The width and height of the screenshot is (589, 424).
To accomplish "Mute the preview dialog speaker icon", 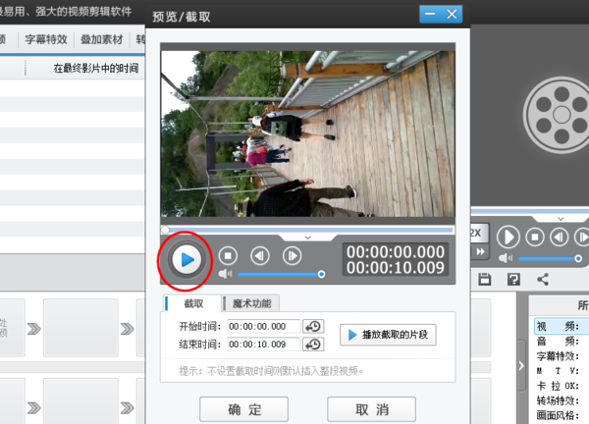I will pos(225,274).
